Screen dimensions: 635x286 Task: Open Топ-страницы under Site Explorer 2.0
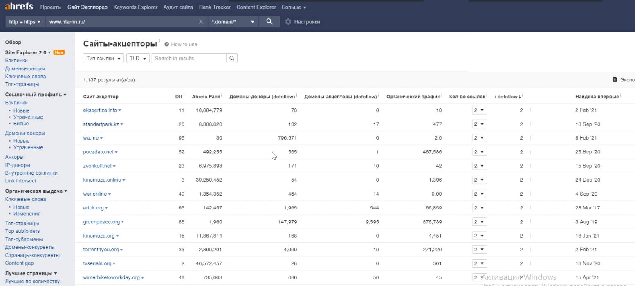coord(22,84)
